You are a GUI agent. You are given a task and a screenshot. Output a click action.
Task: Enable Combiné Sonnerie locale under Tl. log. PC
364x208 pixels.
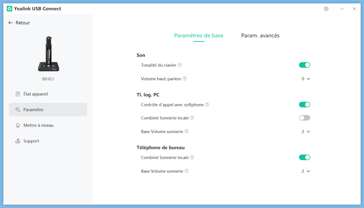305,118
